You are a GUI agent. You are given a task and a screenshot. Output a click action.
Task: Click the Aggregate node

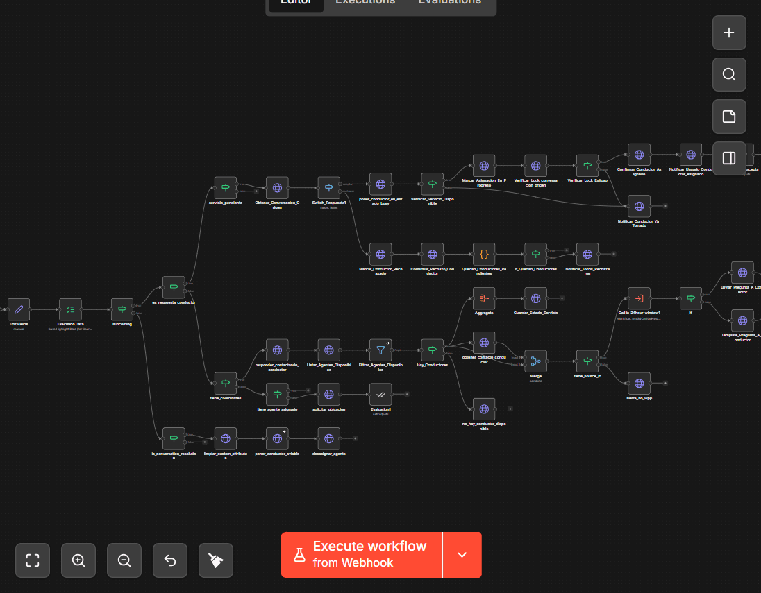pyautogui.click(x=484, y=300)
